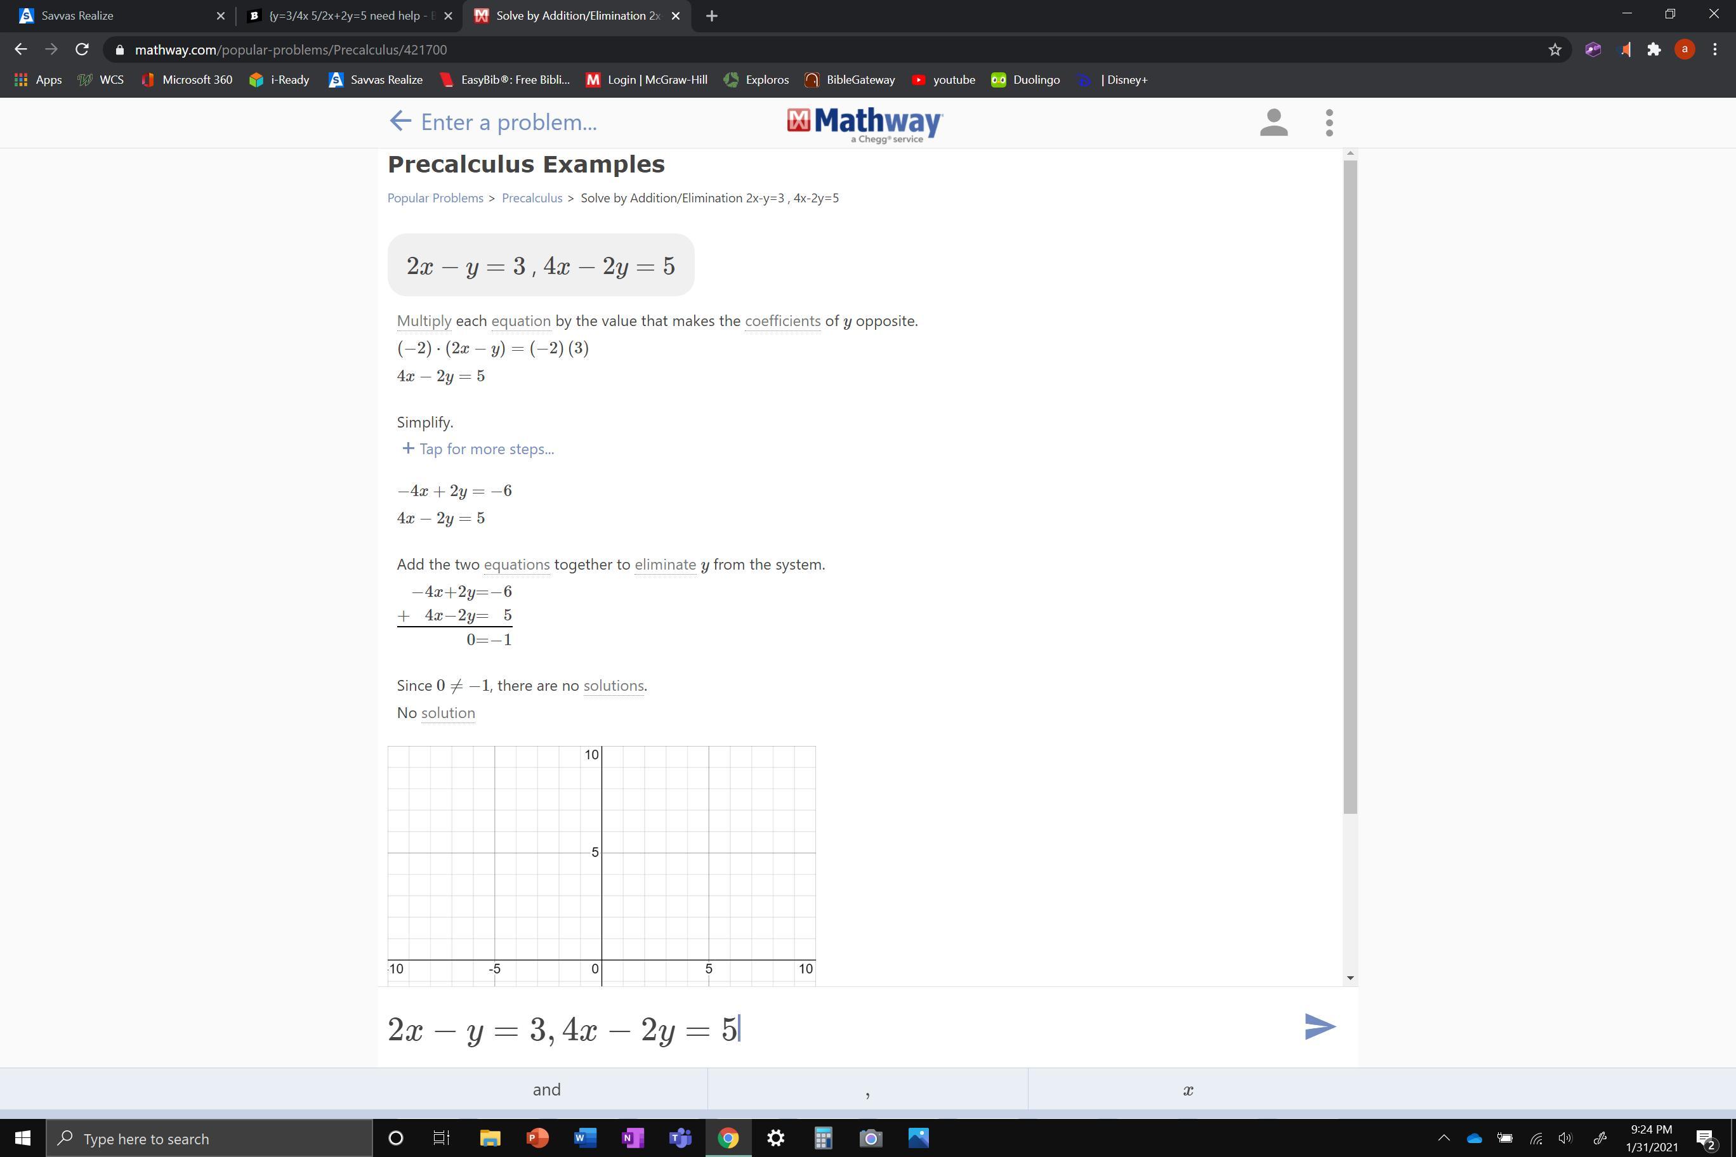
Task: Open Popular Problems breadcrumb link
Action: 435,198
